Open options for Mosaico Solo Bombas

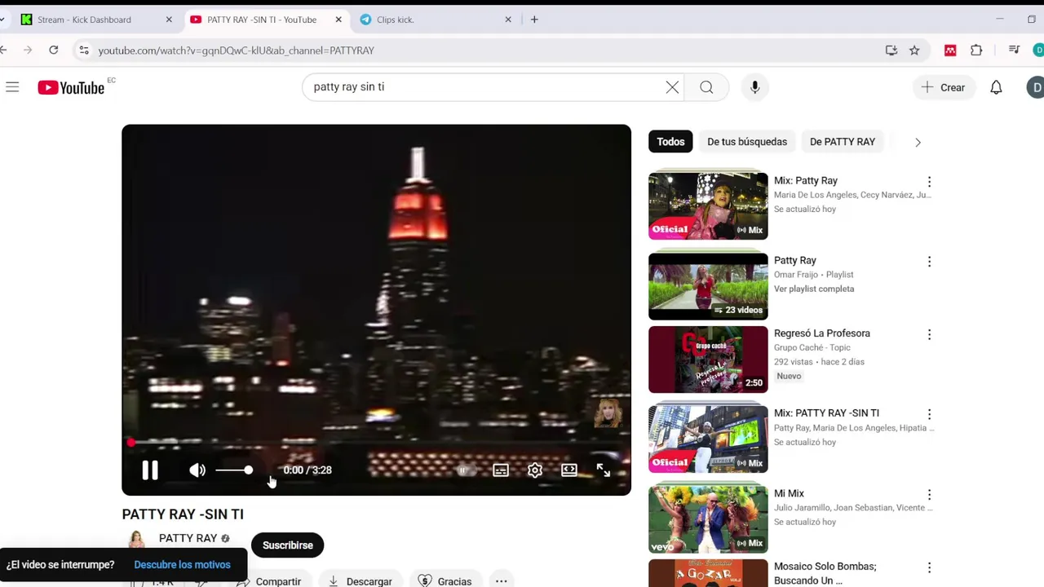coord(929,568)
